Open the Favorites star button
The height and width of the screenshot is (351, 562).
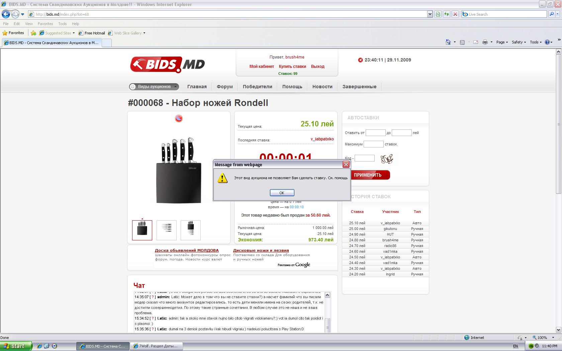point(13,33)
